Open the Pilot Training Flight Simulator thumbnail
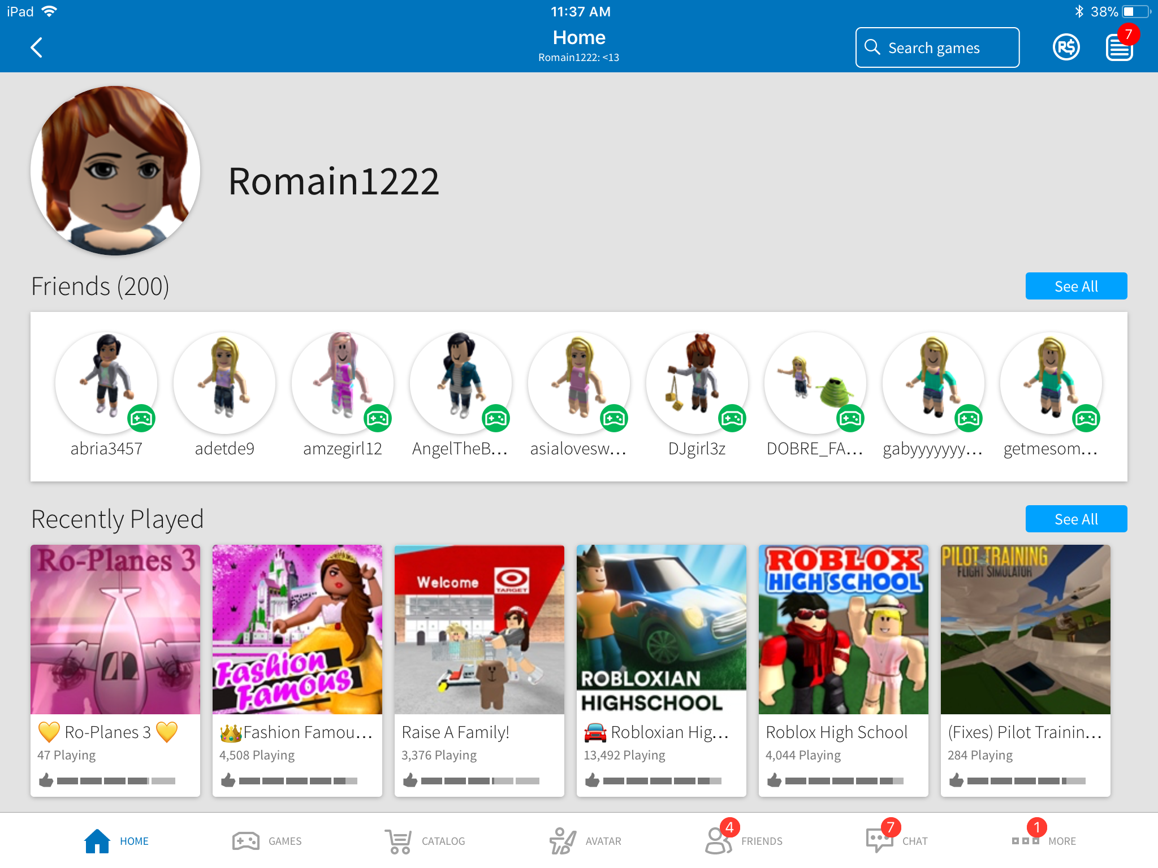 pyautogui.click(x=1026, y=630)
